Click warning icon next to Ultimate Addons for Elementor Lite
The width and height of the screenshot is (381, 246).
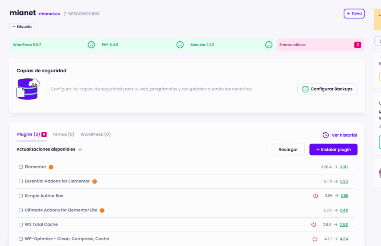[x=102, y=210]
